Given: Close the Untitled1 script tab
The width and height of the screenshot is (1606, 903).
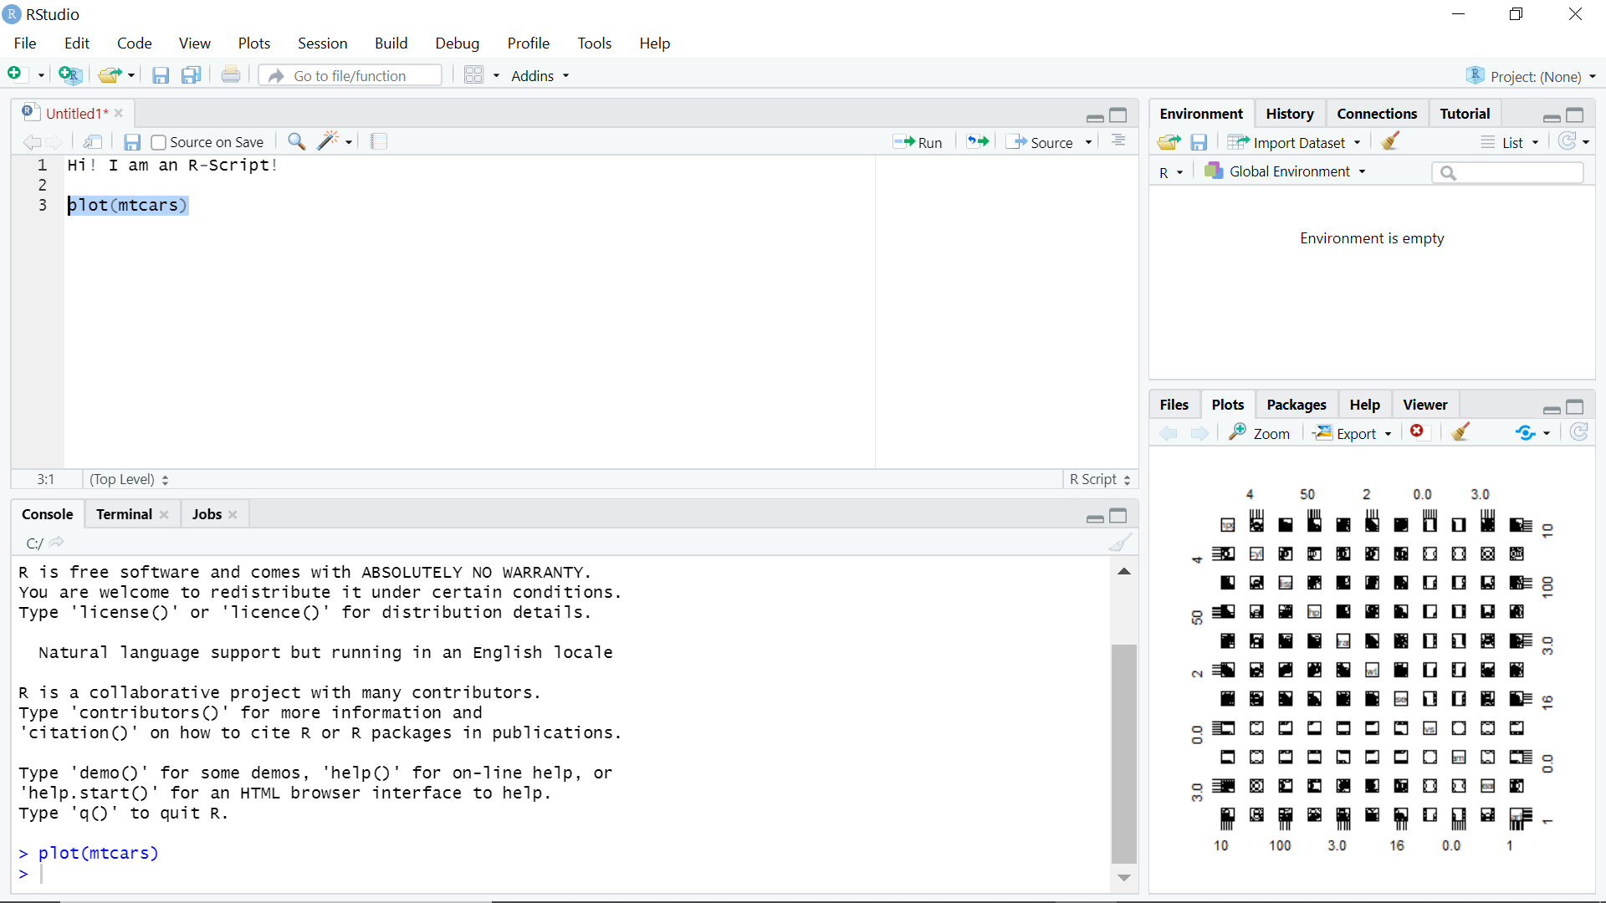Looking at the screenshot, I should 119,113.
